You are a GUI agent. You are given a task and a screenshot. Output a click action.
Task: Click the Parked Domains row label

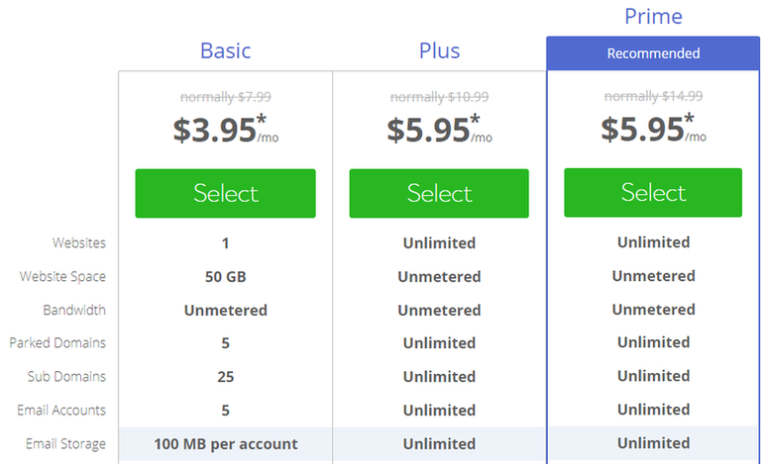click(57, 343)
